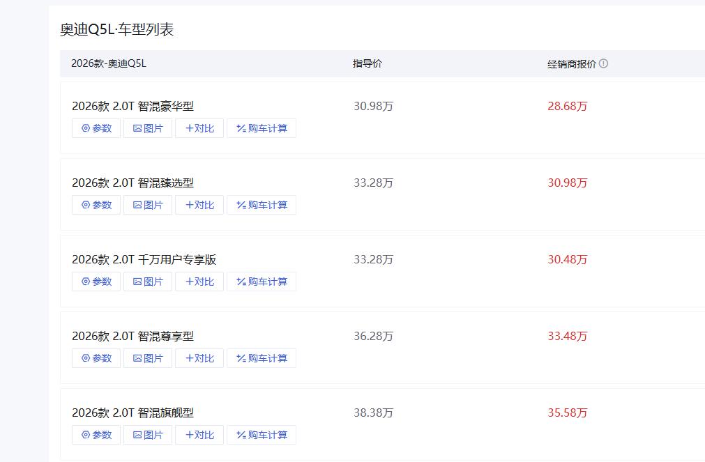Add 智混臻选型 to 对比

(199, 205)
